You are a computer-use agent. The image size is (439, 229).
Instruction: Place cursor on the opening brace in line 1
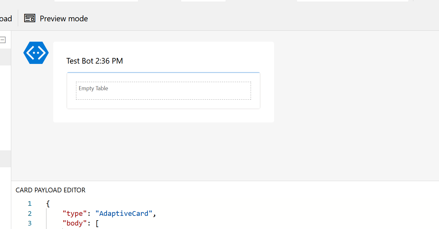coord(48,204)
